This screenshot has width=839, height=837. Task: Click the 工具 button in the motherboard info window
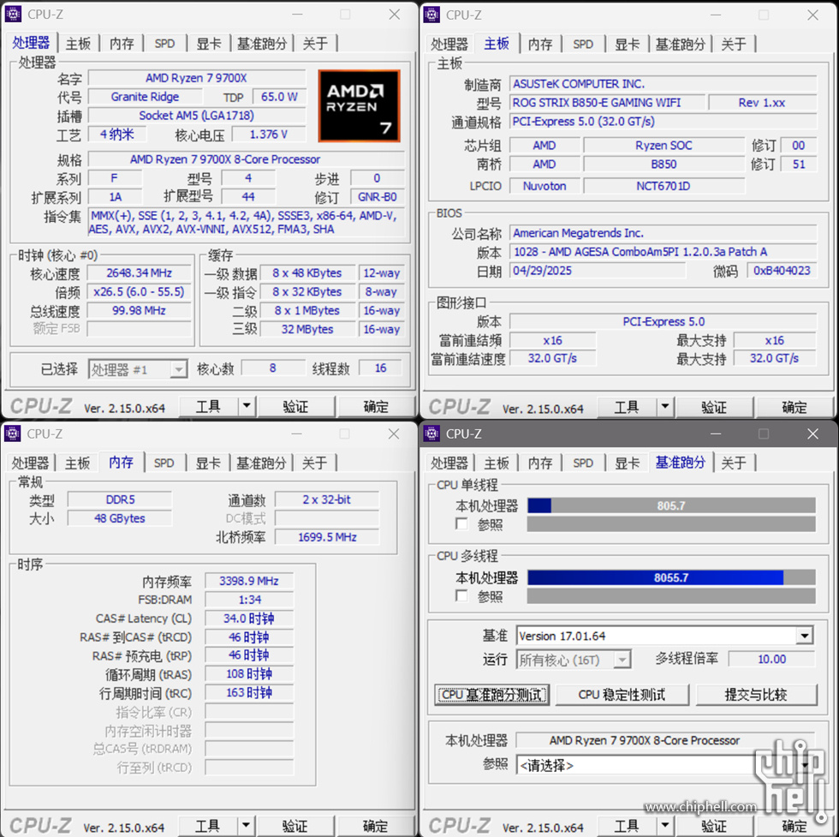[627, 406]
